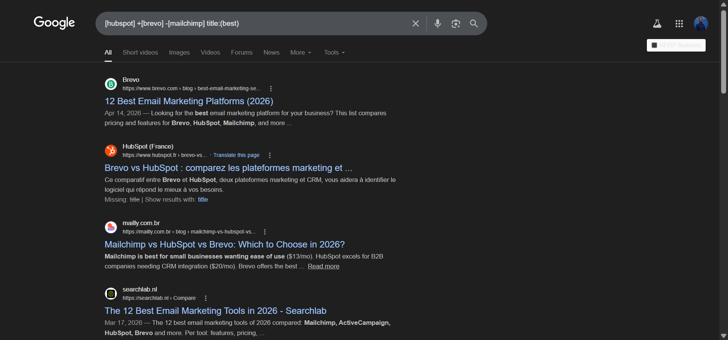Click Translate this page link
Image resolution: width=728 pixels, height=340 pixels.
(236, 155)
